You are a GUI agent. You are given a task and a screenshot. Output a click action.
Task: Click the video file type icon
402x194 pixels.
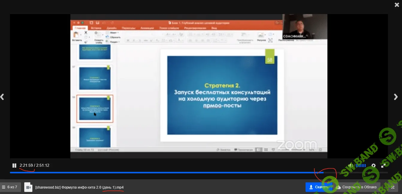tap(28, 187)
